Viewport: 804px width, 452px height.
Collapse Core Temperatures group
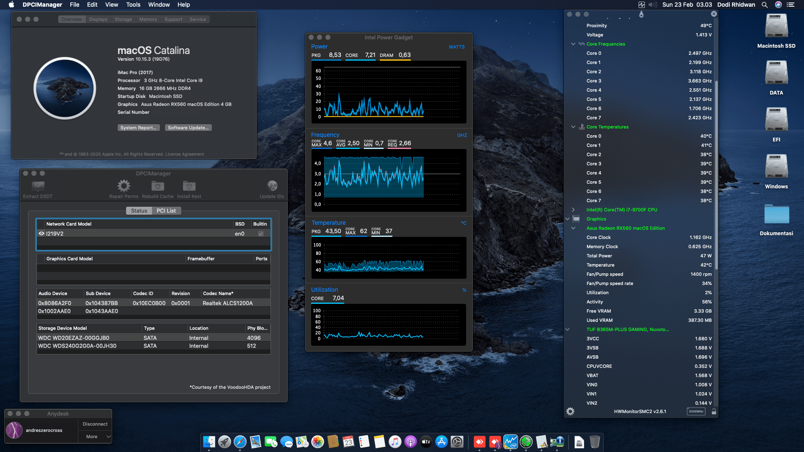tap(573, 127)
